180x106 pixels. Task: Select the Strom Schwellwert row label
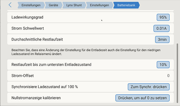point(28,28)
